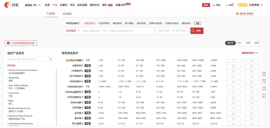Screen dimensions: 270x128
Task: Click the info icon next to 好评率
Action: point(82,113)
